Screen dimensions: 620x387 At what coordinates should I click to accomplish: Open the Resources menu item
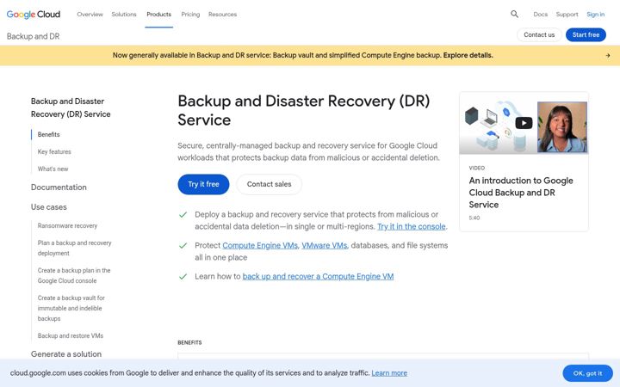[x=223, y=15]
